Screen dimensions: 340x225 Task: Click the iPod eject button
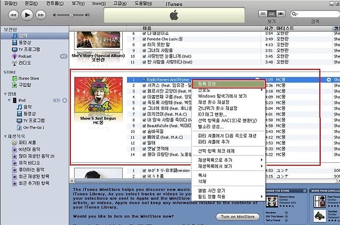coord(65,100)
